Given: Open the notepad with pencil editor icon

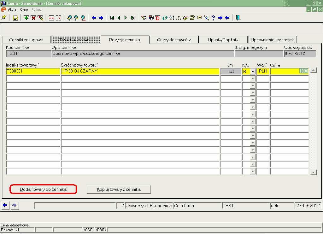Looking at the screenshot, I should click(x=144, y=18).
